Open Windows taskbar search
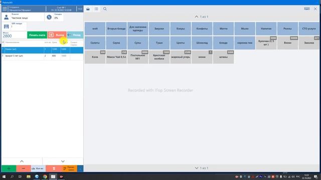Screen dimensions: 321x180 (12, 176)
